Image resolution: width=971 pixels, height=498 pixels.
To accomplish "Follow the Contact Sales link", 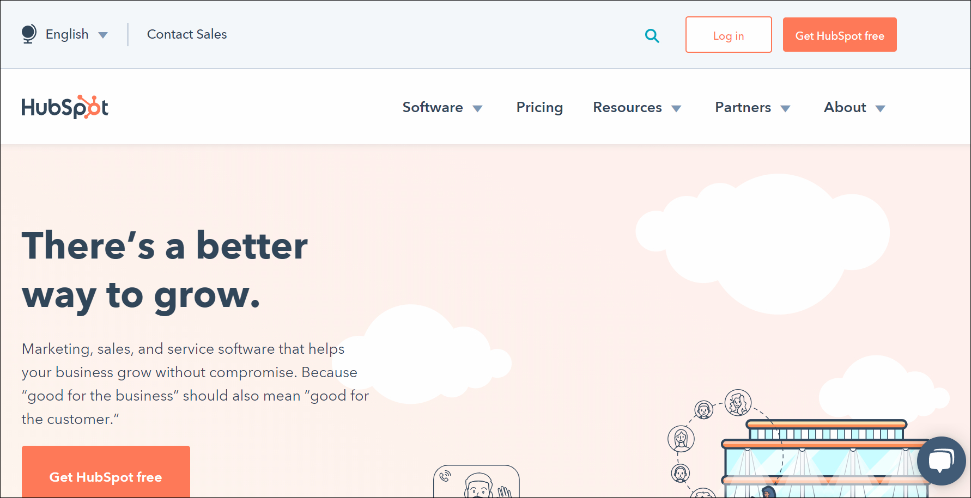I will [x=187, y=34].
